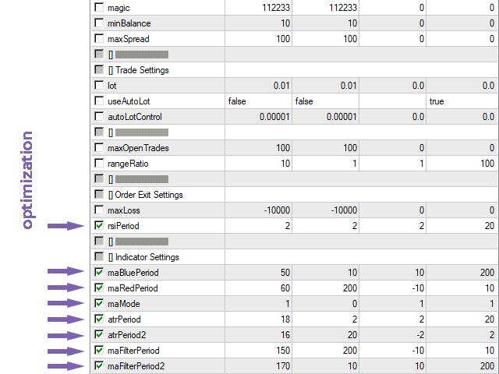The width and height of the screenshot is (499, 374).
Task: Click the atrPeriod2 label
Action: point(126,335)
